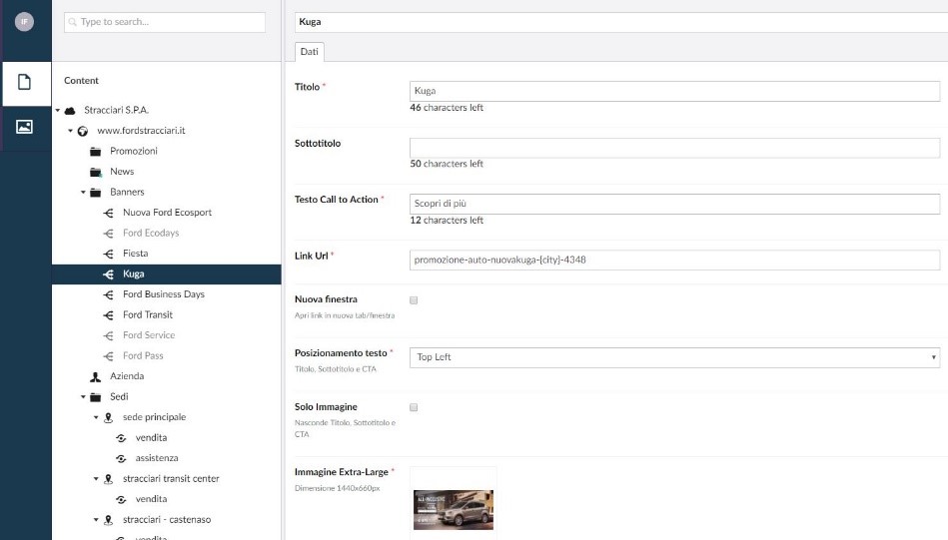Viewport: 948px width, 540px height.
Task: Open the user avatar in the sidebar
Action: [x=24, y=22]
